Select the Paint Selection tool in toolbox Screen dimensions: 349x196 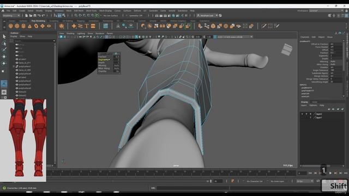(x=4, y=50)
